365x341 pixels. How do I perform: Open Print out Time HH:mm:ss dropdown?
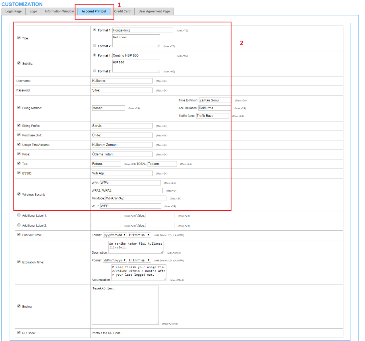[x=139, y=235]
